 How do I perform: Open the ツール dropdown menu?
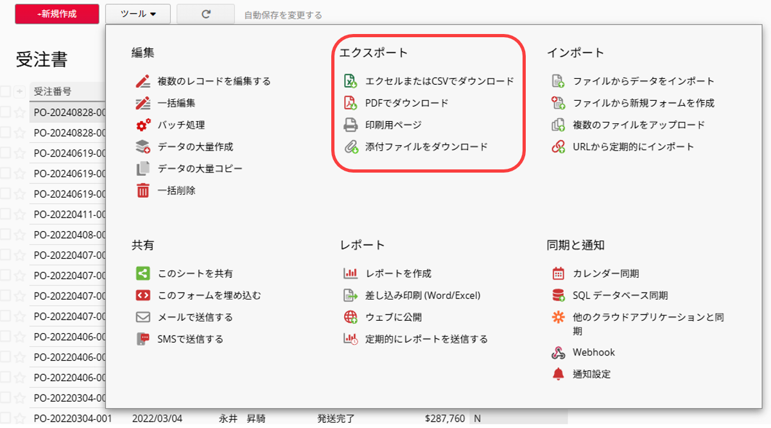(138, 13)
